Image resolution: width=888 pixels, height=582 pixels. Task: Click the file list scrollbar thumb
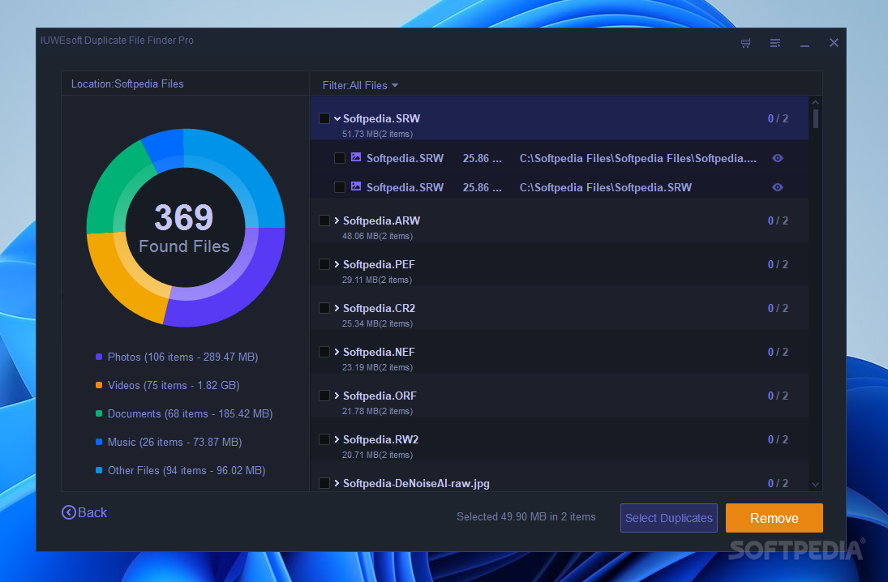[x=816, y=118]
